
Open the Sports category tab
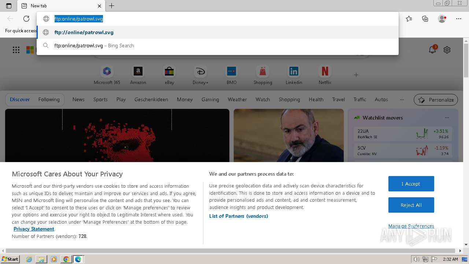pos(100,99)
